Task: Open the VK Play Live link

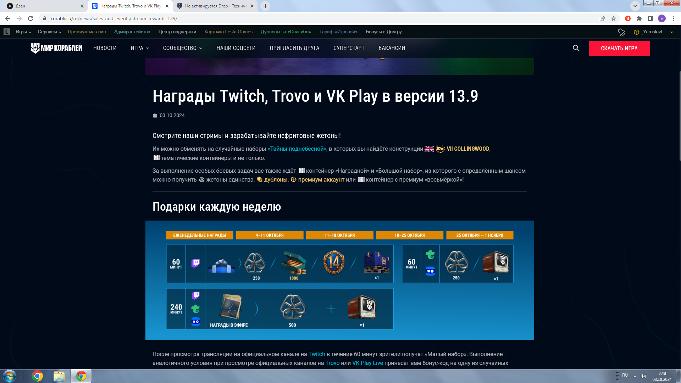Action: 367,363
